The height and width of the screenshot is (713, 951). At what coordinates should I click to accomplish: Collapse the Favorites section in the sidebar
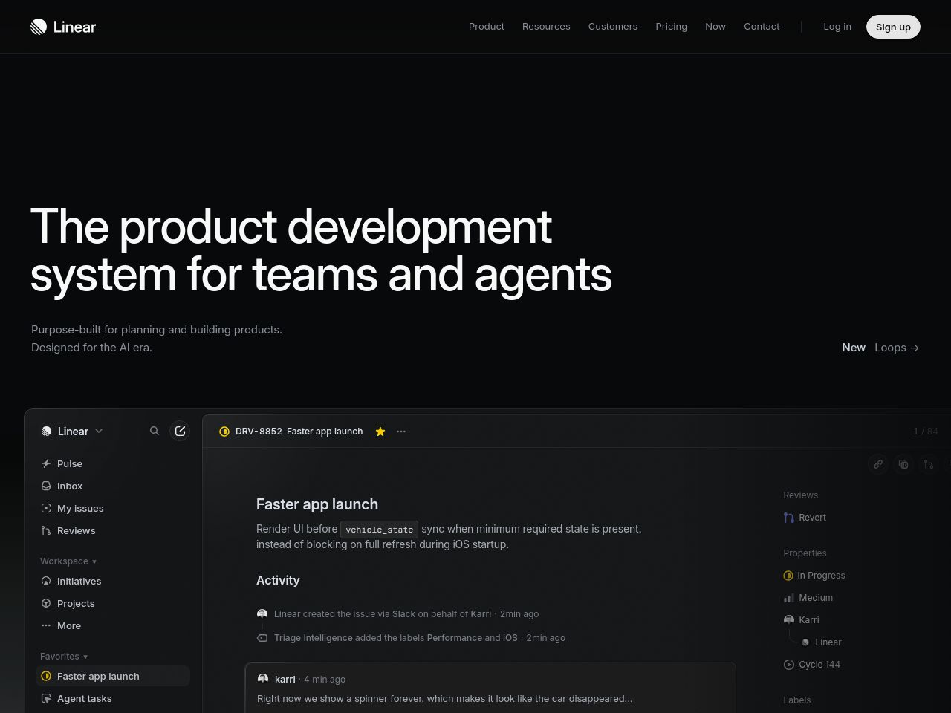[x=64, y=657]
